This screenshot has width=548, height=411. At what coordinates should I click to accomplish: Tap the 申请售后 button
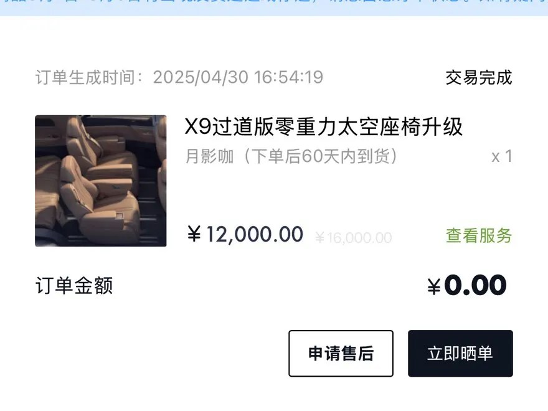click(x=341, y=353)
